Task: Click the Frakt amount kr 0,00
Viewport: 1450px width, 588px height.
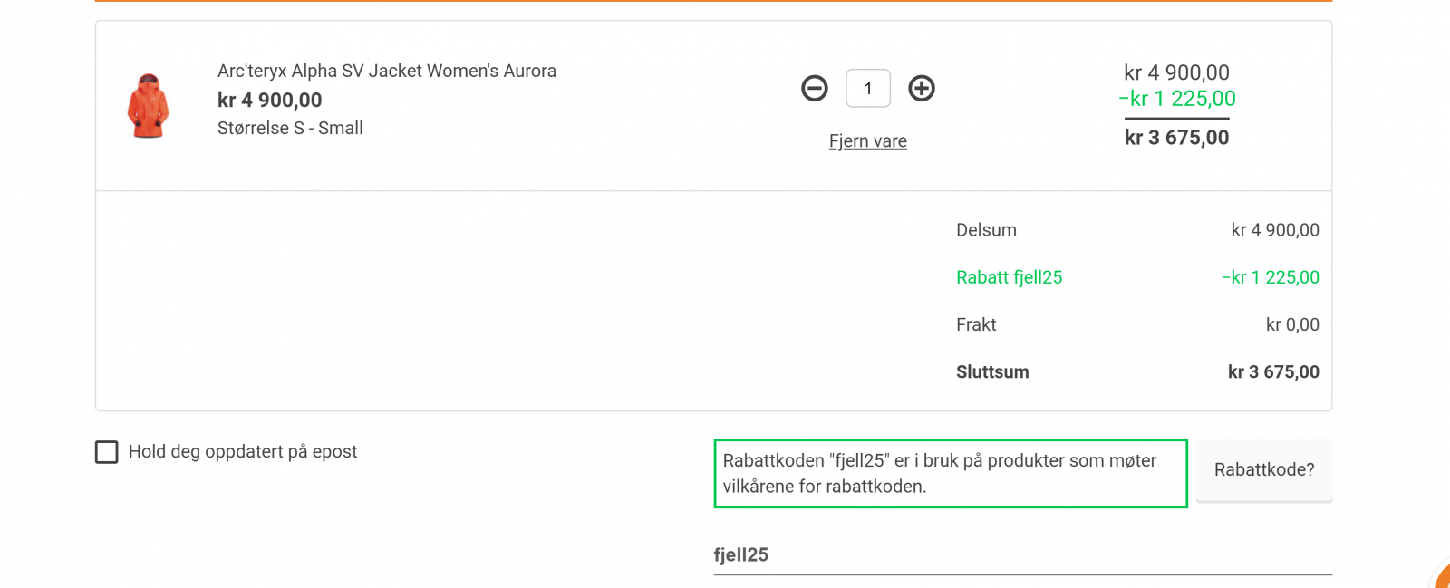Action: click(1292, 324)
